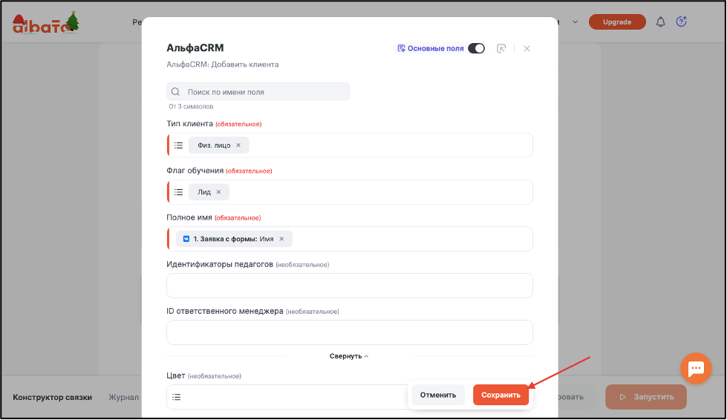Remove the Заявка с формы: Имя tag

[281, 239]
